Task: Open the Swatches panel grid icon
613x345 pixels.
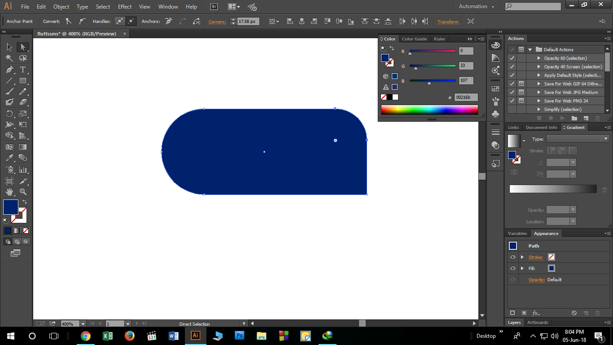Action: [x=495, y=89]
